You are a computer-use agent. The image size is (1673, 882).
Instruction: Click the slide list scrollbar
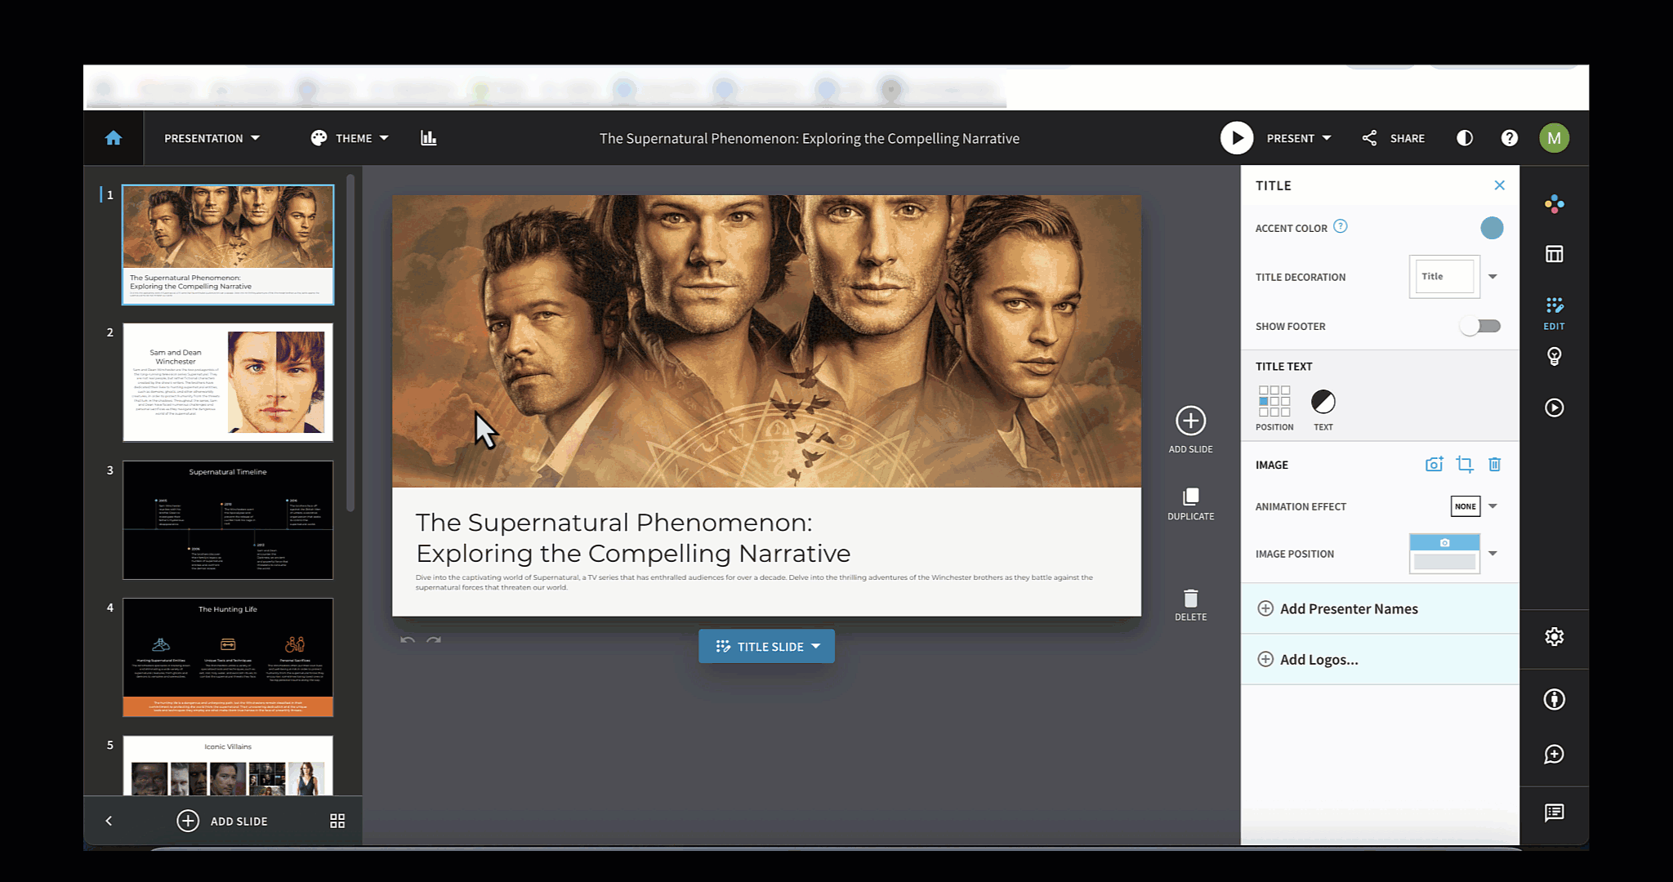[x=350, y=343]
